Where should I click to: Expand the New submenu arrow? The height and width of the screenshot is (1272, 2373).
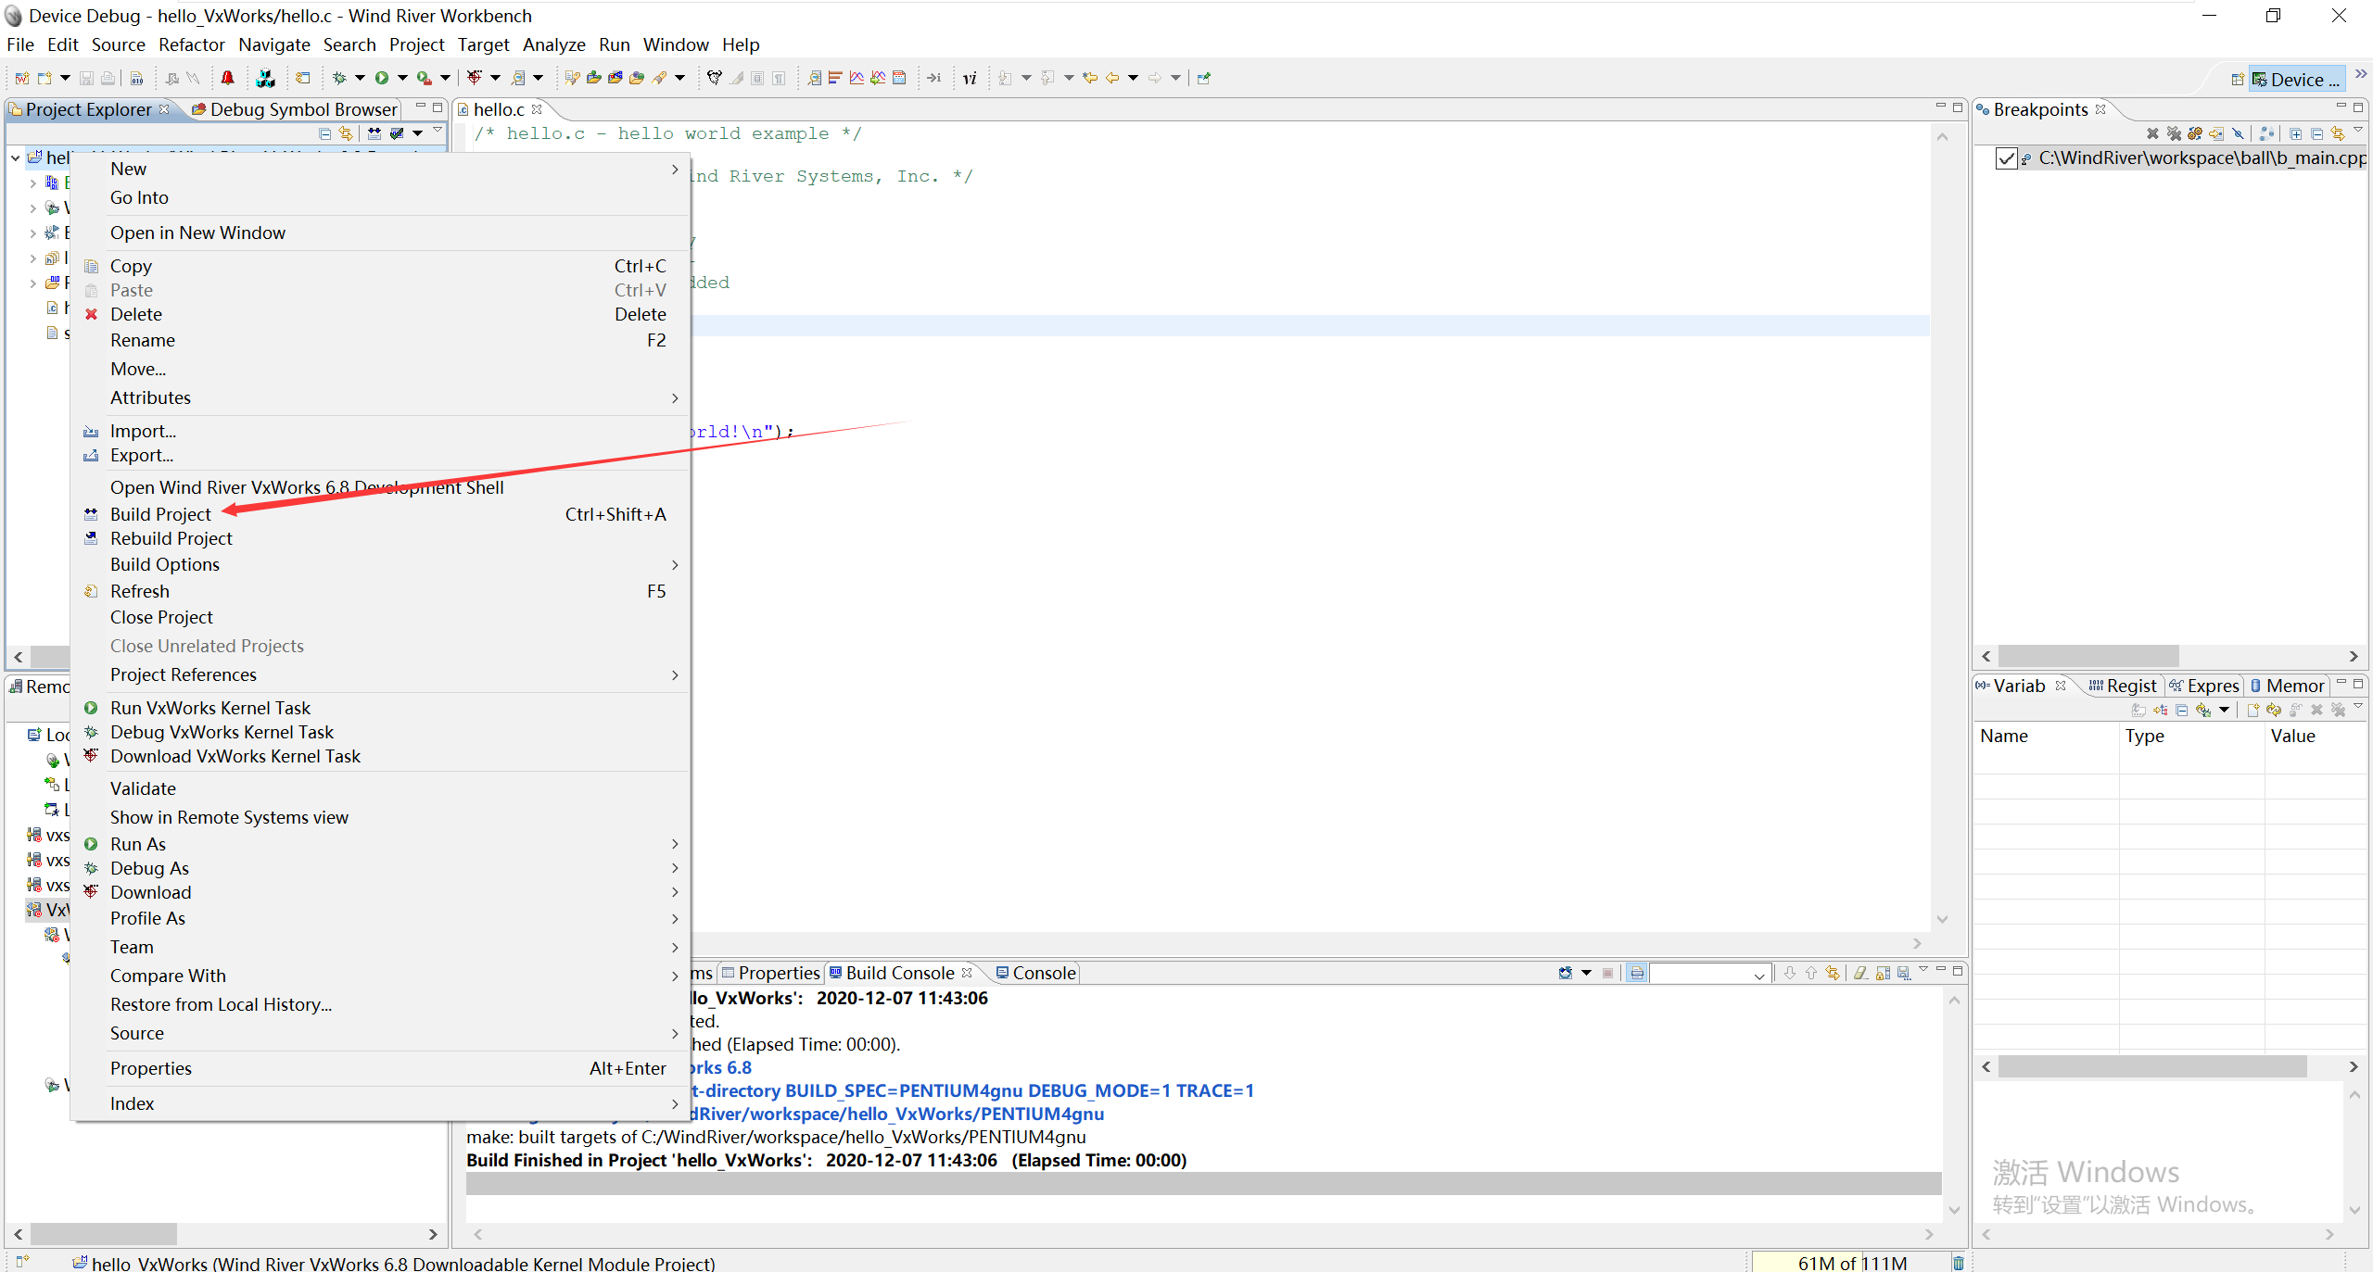(674, 170)
